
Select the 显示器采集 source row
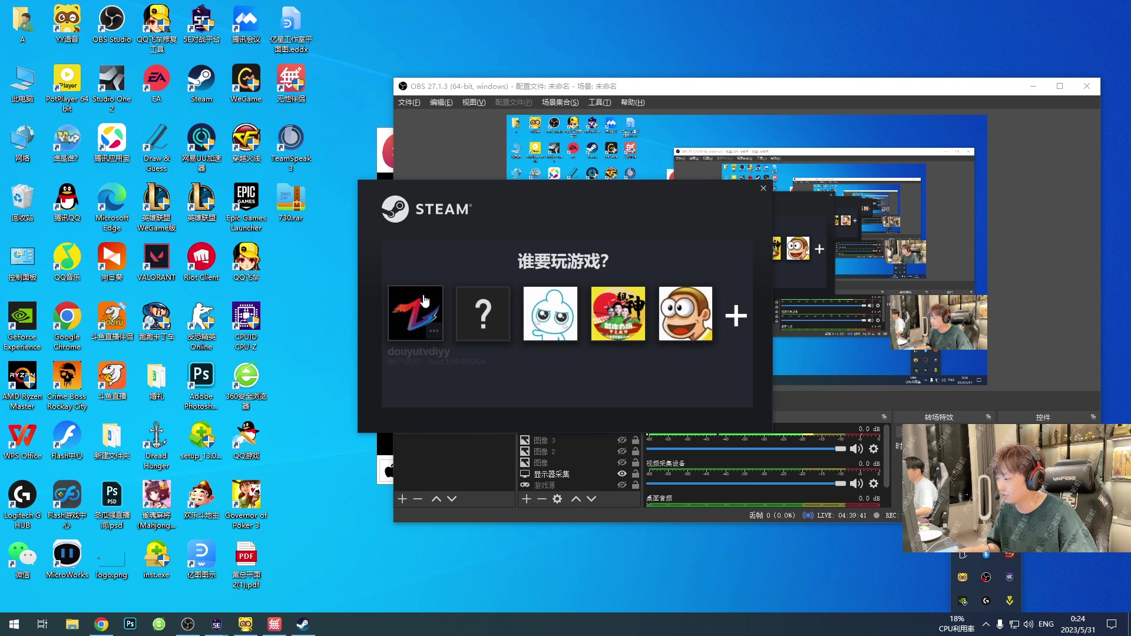pyautogui.click(x=579, y=474)
